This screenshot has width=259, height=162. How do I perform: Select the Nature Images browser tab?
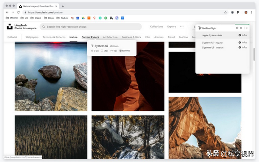pos(38,6)
